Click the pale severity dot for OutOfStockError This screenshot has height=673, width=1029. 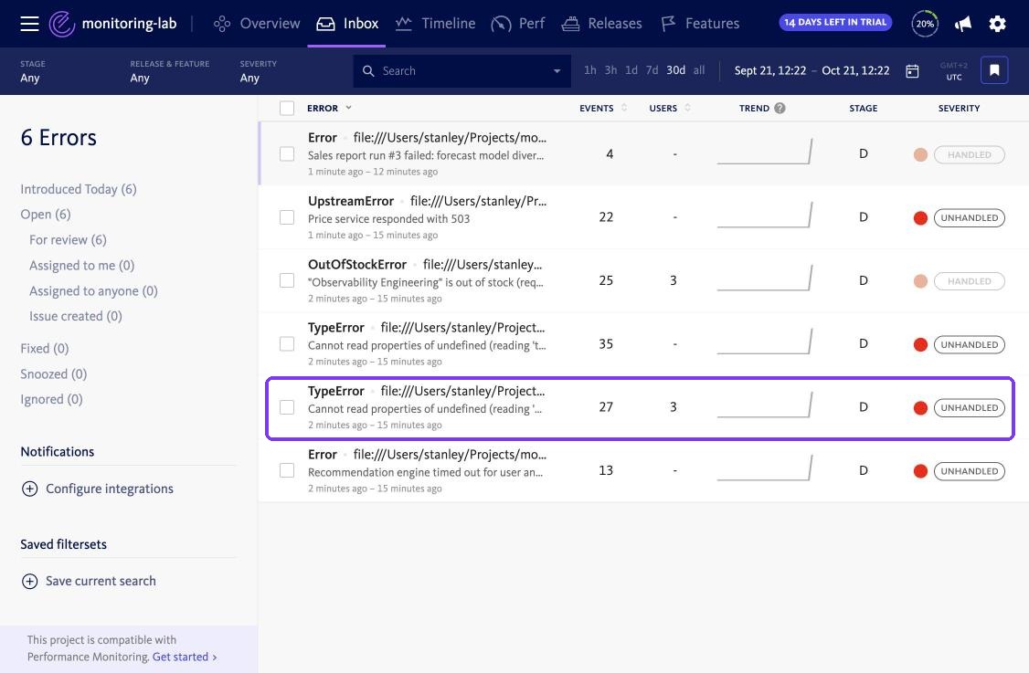pyautogui.click(x=920, y=281)
